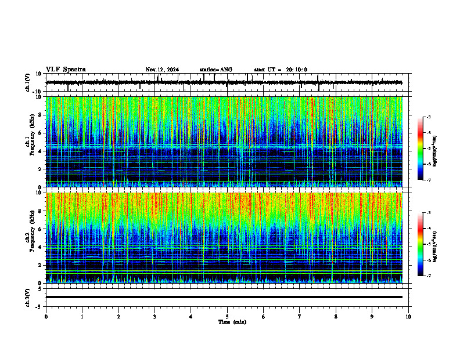The height and width of the screenshot is (355, 460).
Task: Click the time axis tick label "9"
Action: [x=372, y=317]
